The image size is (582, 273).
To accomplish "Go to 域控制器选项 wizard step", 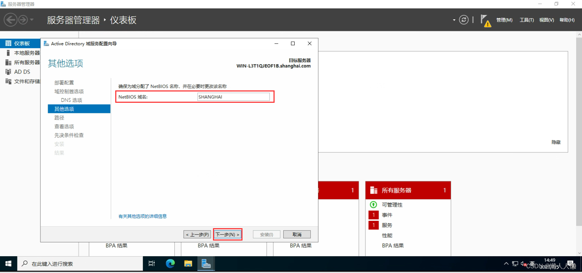I will click(69, 91).
